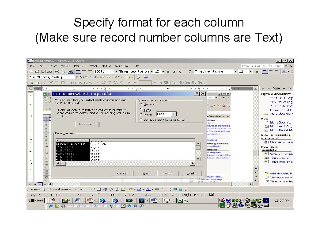
Task: Select Date column data format radio
Action: (x=141, y=115)
